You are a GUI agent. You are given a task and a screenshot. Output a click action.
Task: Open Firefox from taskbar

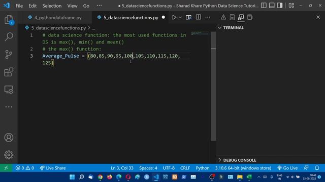[x=110, y=177]
